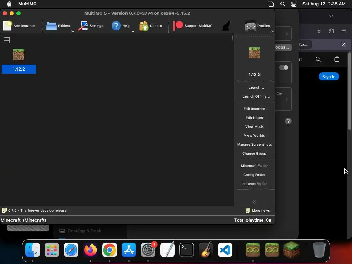
Task: Collapse the instance group expander icon
Action: click(7, 40)
